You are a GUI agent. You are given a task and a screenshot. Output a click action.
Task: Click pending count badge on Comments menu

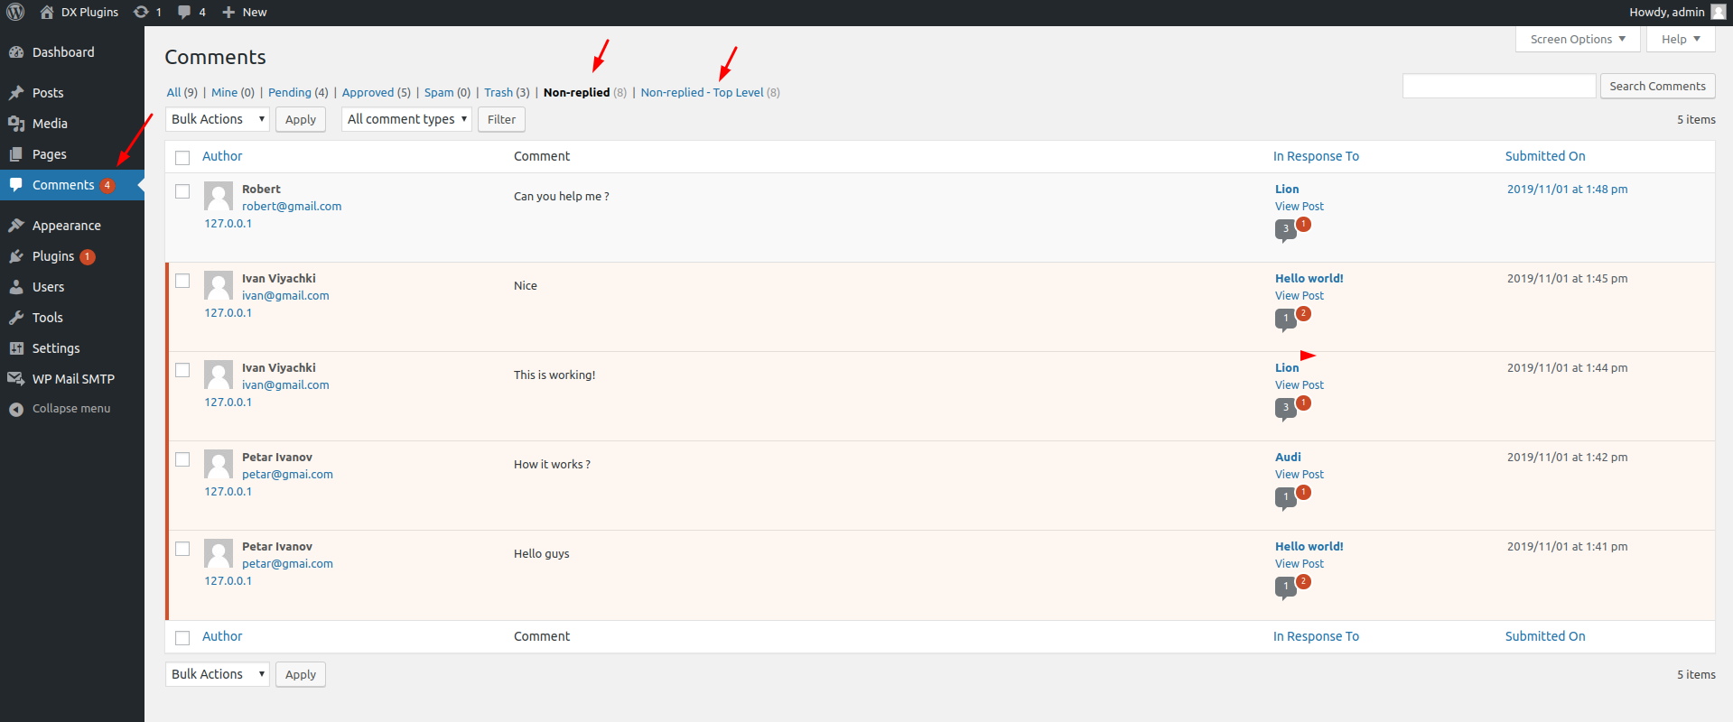tap(107, 185)
